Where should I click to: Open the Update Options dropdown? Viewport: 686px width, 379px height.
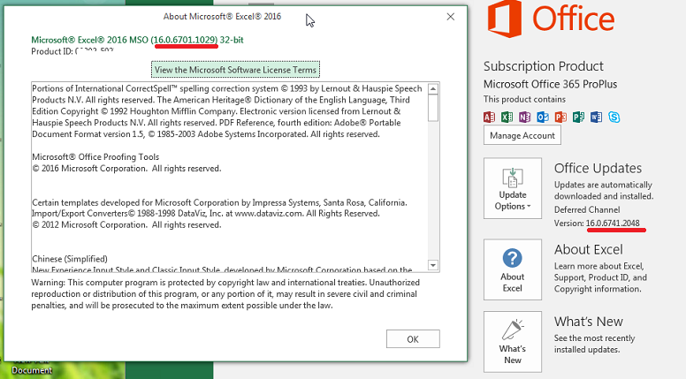click(x=513, y=188)
